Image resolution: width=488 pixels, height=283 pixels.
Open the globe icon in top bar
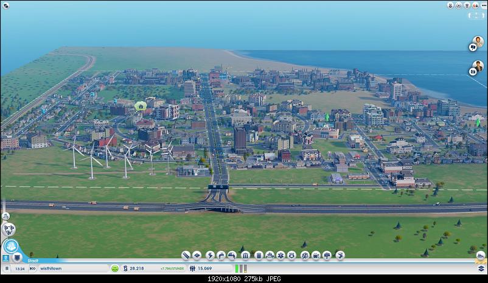click(x=459, y=5)
